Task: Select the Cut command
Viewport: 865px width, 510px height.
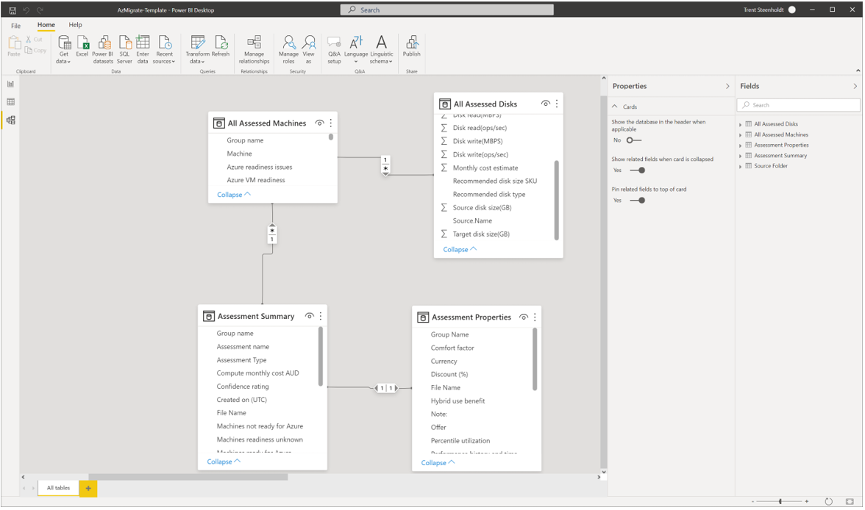Action: pos(34,39)
